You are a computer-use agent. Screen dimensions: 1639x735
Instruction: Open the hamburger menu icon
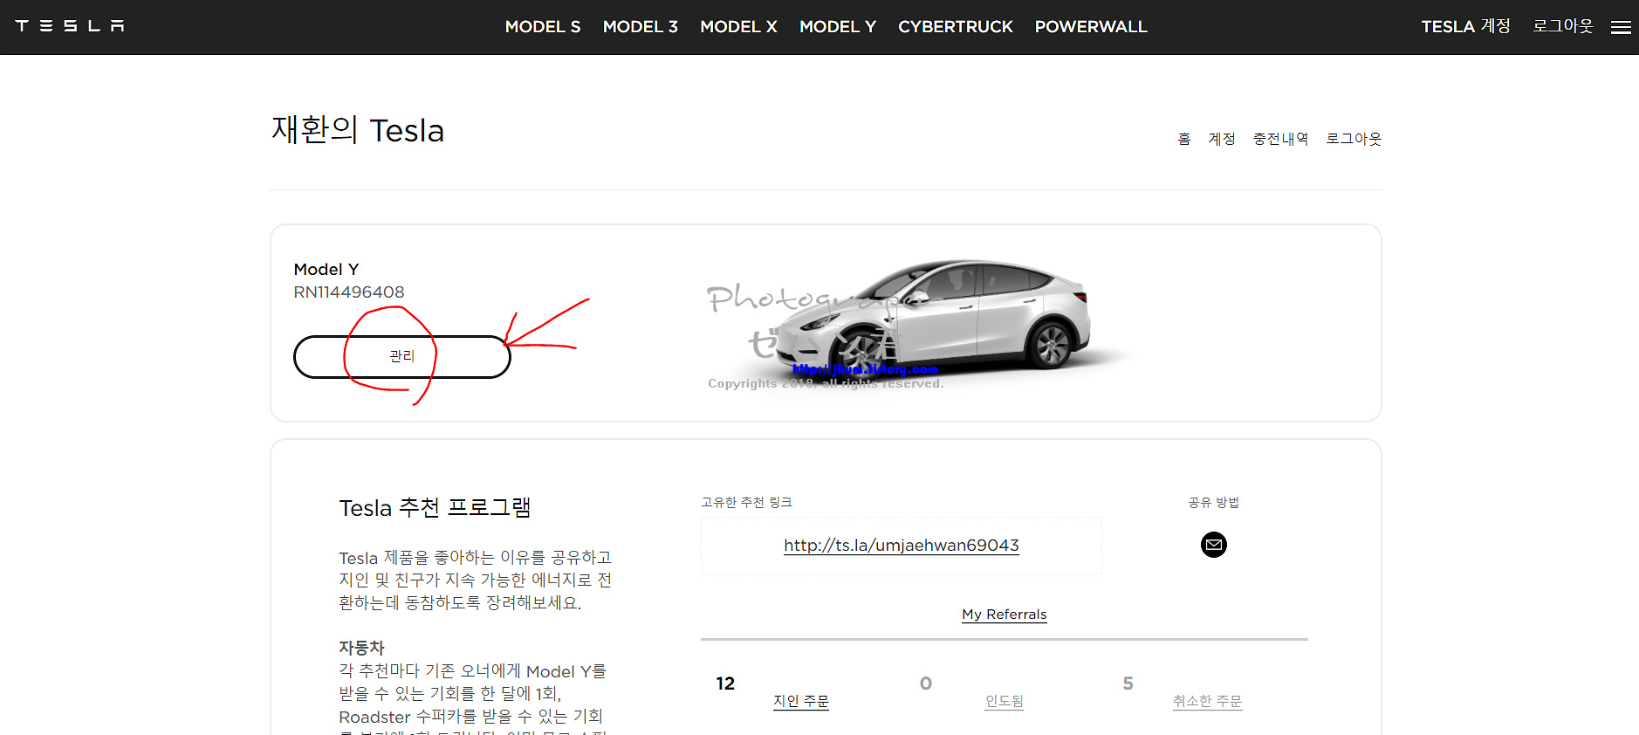pos(1621,27)
